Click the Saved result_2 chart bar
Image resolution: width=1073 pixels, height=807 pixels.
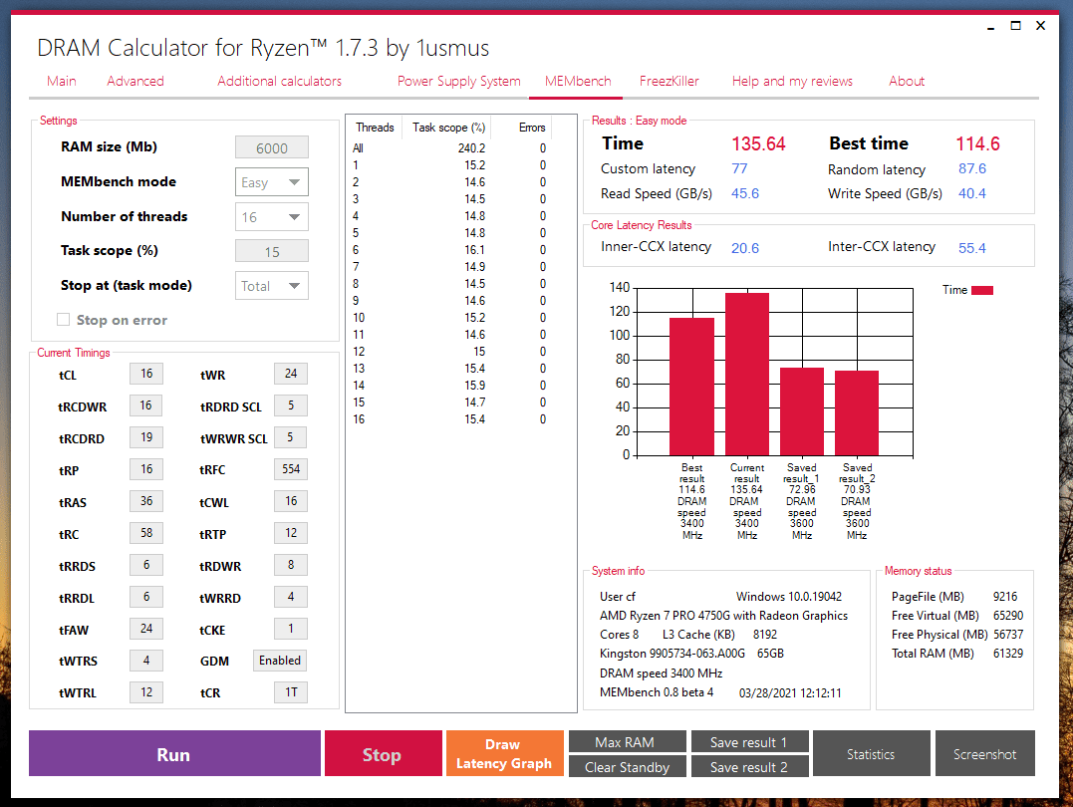pos(857,412)
